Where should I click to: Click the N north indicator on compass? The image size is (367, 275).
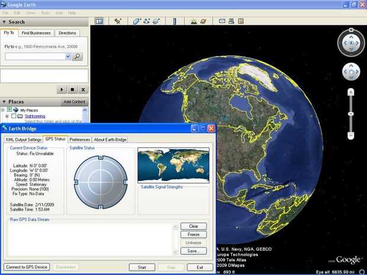pyautogui.click(x=351, y=30)
